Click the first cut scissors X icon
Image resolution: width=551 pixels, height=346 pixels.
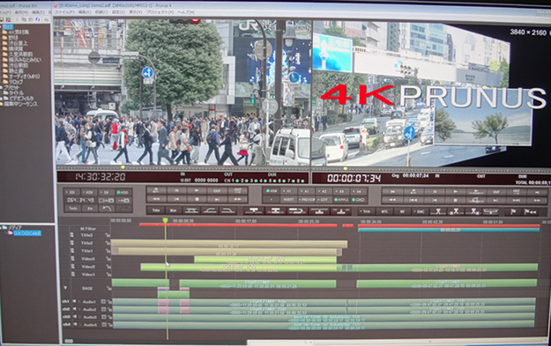pyautogui.click(x=438, y=211)
